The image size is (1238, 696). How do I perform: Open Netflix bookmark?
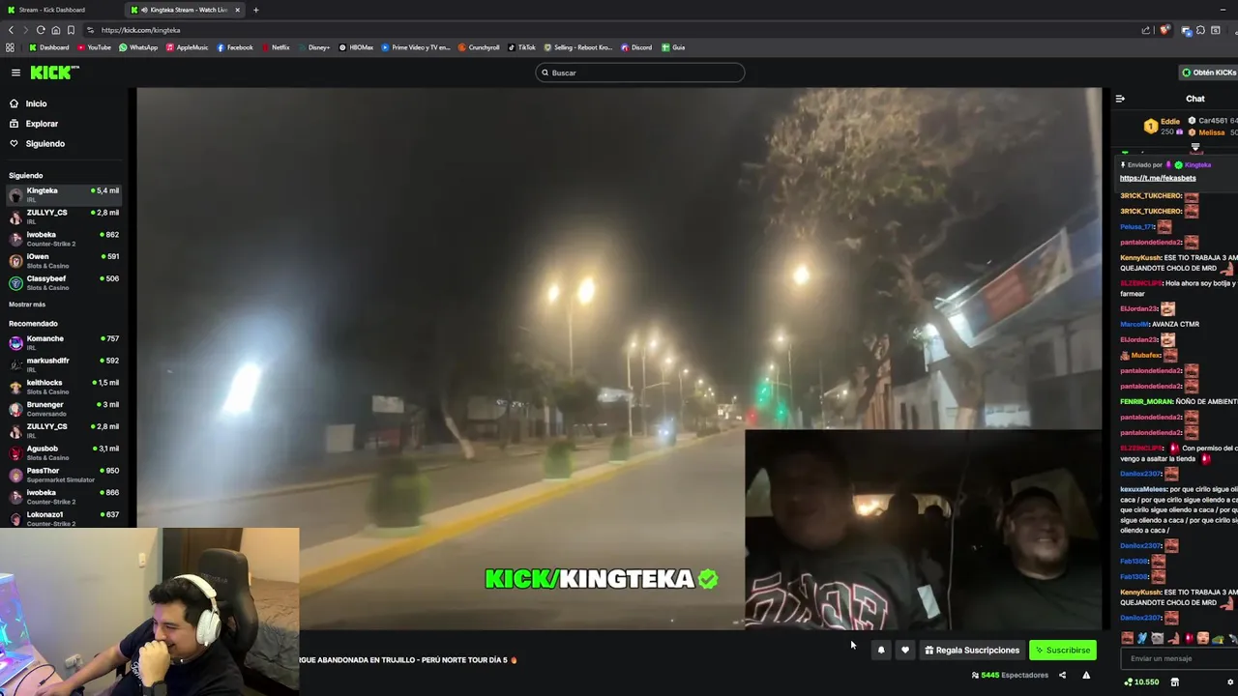276,47
